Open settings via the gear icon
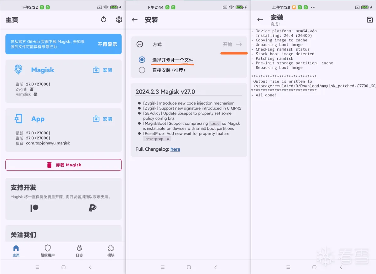376x274 pixels. (x=119, y=20)
